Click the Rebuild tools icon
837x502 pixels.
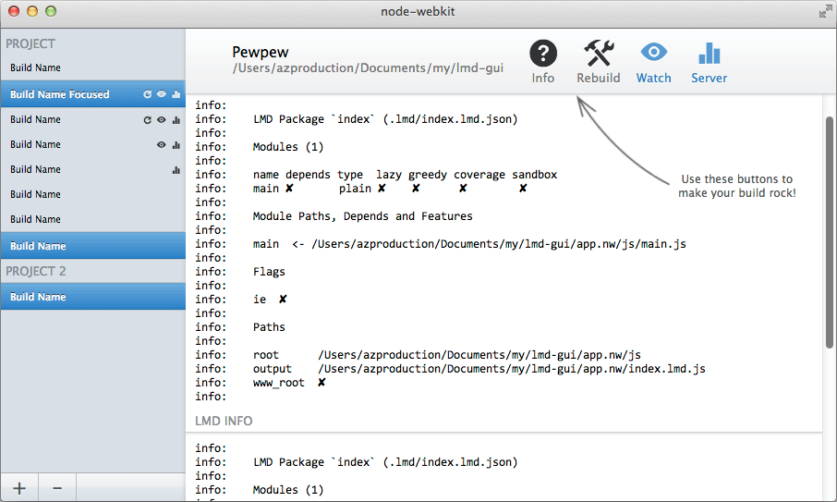click(x=599, y=62)
